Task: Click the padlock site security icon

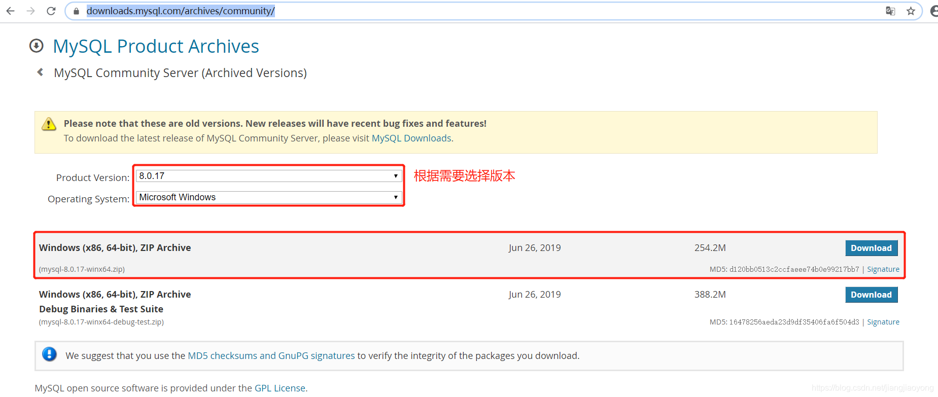Action: click(x=76, y=11)
